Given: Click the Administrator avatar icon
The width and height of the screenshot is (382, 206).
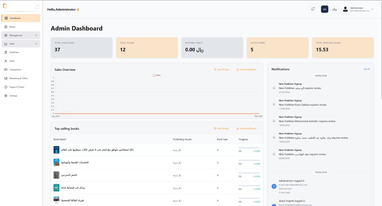Looking at the screenshot, I should point(345,9).
